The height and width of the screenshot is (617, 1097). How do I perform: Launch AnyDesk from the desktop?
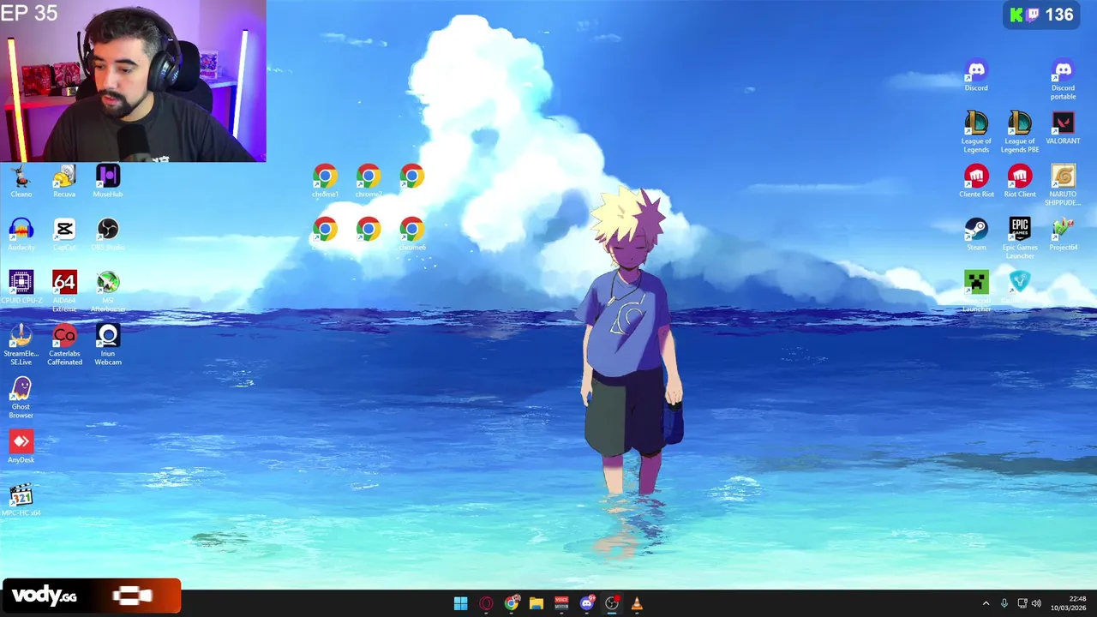[x=21, y=446]
